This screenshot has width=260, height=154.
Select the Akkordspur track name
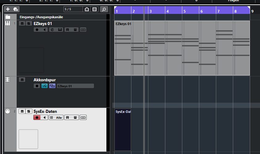[45, 80]
